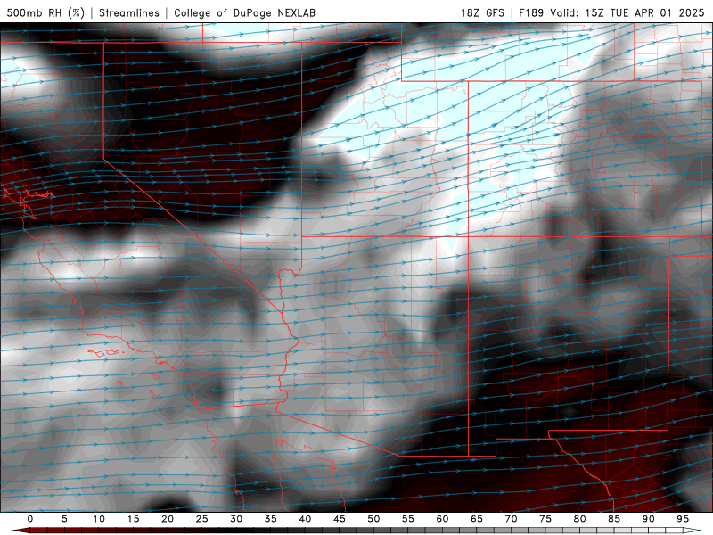Select the "75" color scale label
Image resolution: width=713 pixels, height=535 pixels.
pos(545,519)
